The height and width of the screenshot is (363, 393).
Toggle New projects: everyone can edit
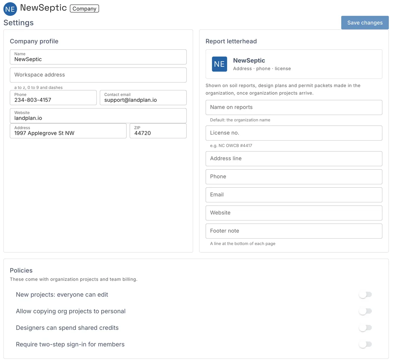(x=365, y=295)
